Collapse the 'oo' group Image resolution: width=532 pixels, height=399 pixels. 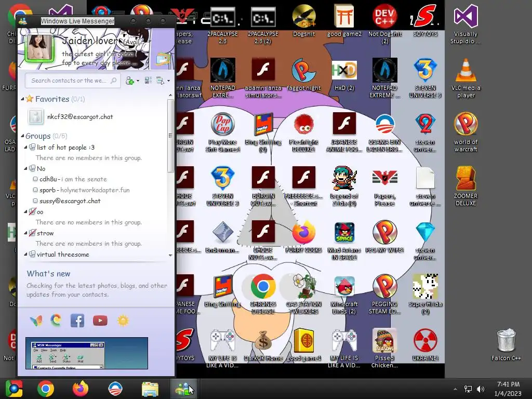point(25,212)
